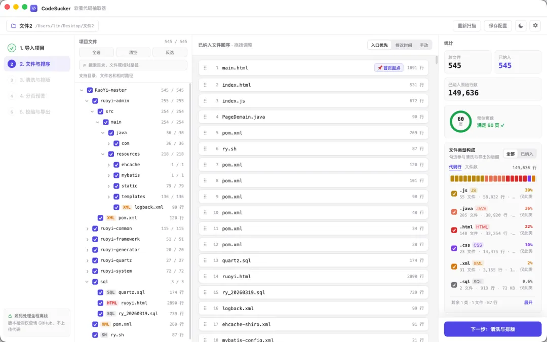The height and width of the screenshot is (342, 547).
Task: Click search magnifier icon in file filter
Action: [x=85, y=65]
